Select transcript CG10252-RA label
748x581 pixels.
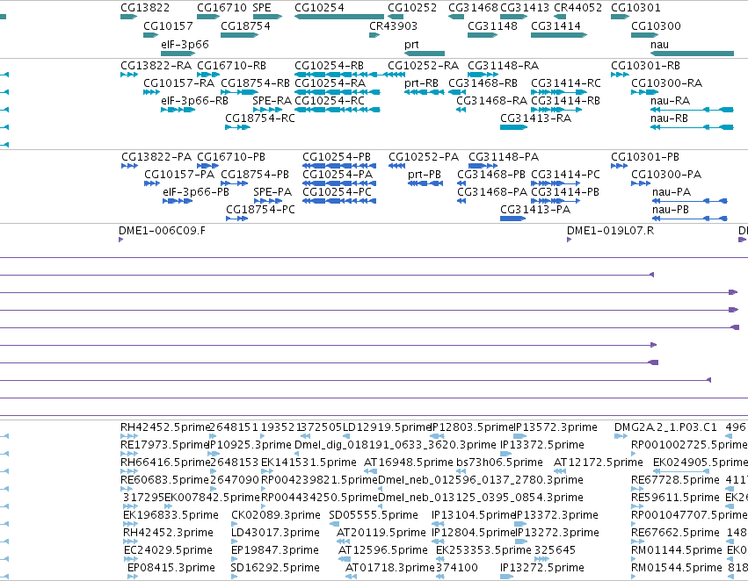point(423,65)
